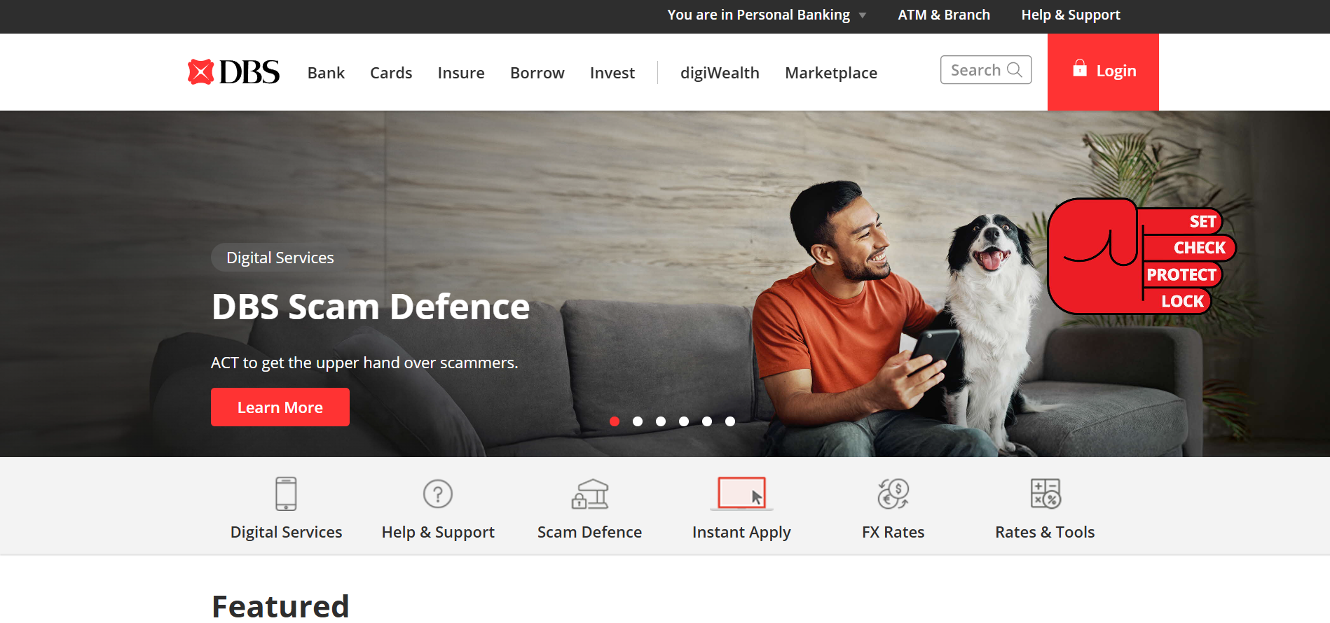Viewport: 1330px width, 623px height.
Task: Click the lock icon on Login
Action: tap(1080, 68)
